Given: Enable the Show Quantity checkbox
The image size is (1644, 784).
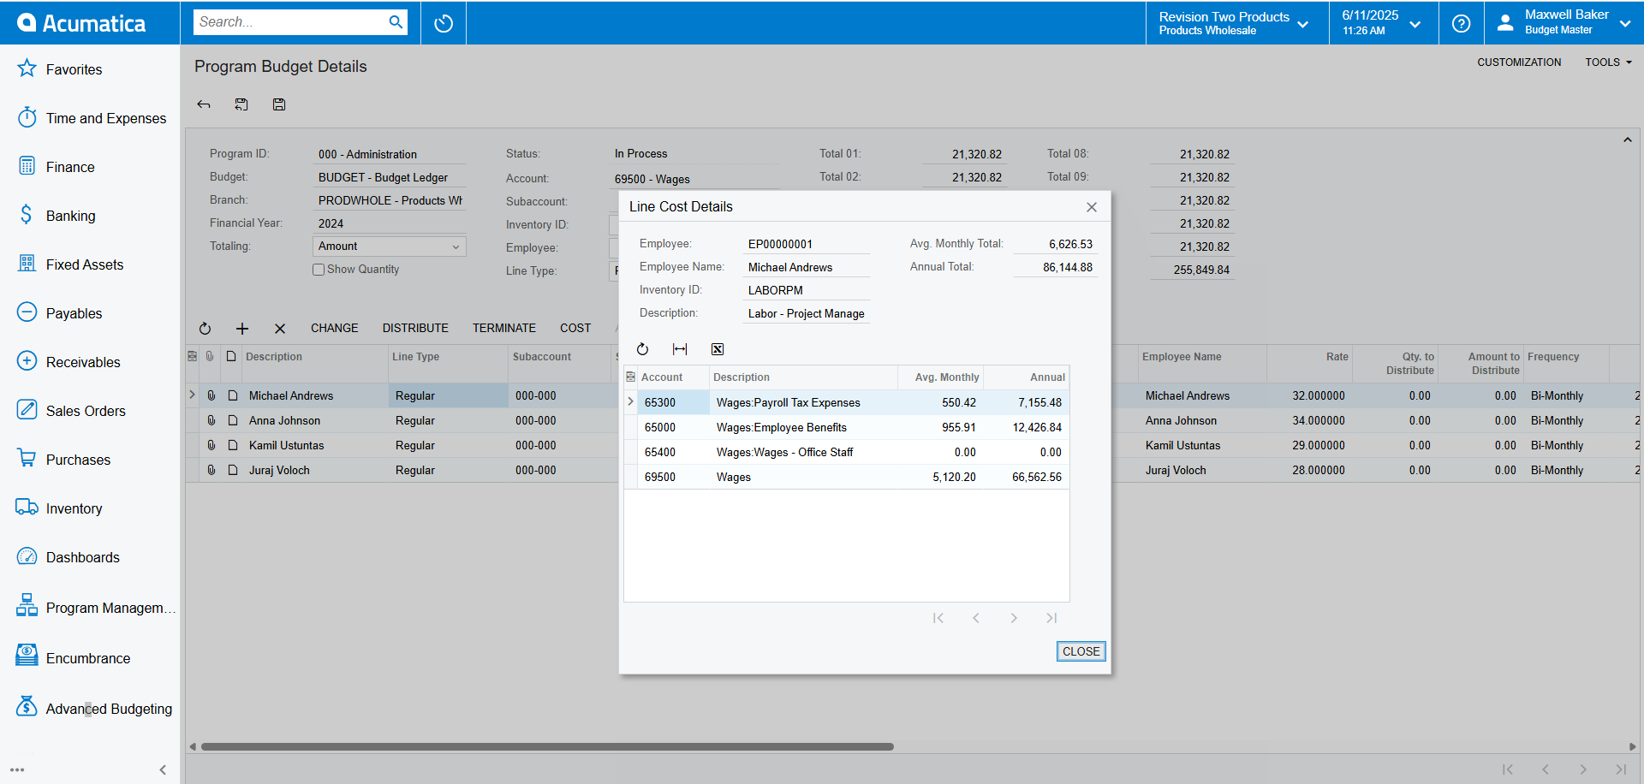Looking at the screenshot, I should point(319,270).
